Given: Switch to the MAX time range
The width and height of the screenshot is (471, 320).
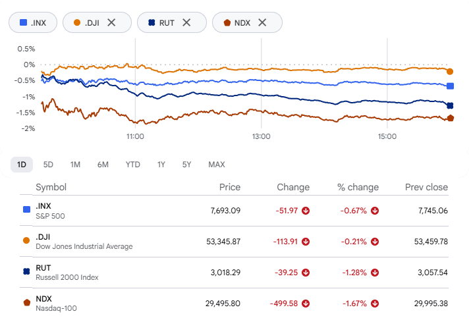Looking at the screenshot, I should [x=217, y=165].
